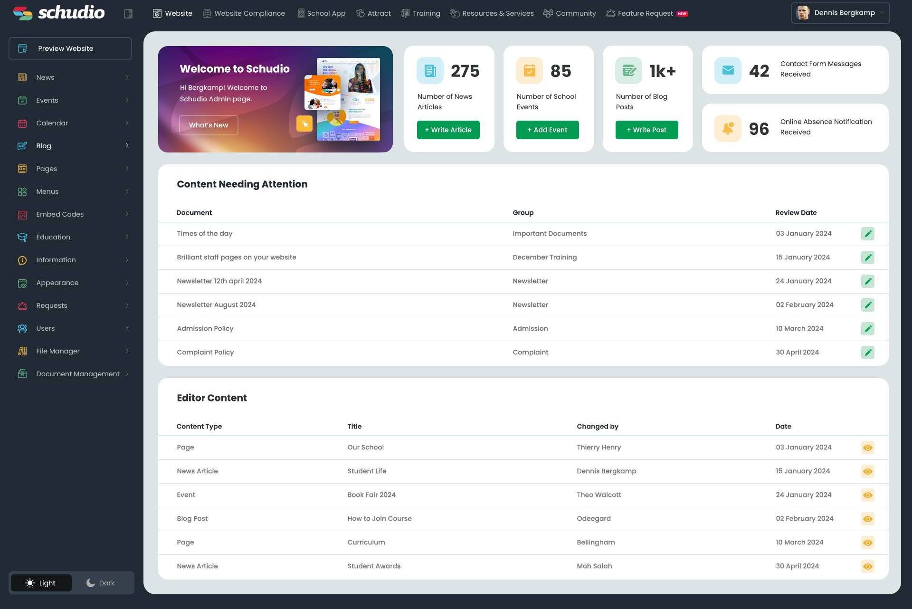Screen dimensions: 912x609
Task: Click the Schudio logo
Action: click(x=58, y=13)
